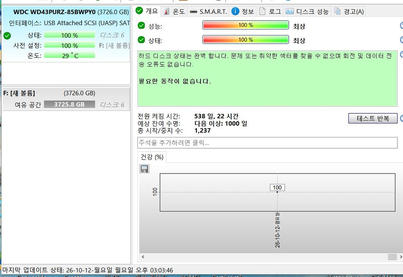This screenshot has height=277, width=403.
Task: Click the drive icon on the S.M.A.R.T. tab
Action: point(193,12)
